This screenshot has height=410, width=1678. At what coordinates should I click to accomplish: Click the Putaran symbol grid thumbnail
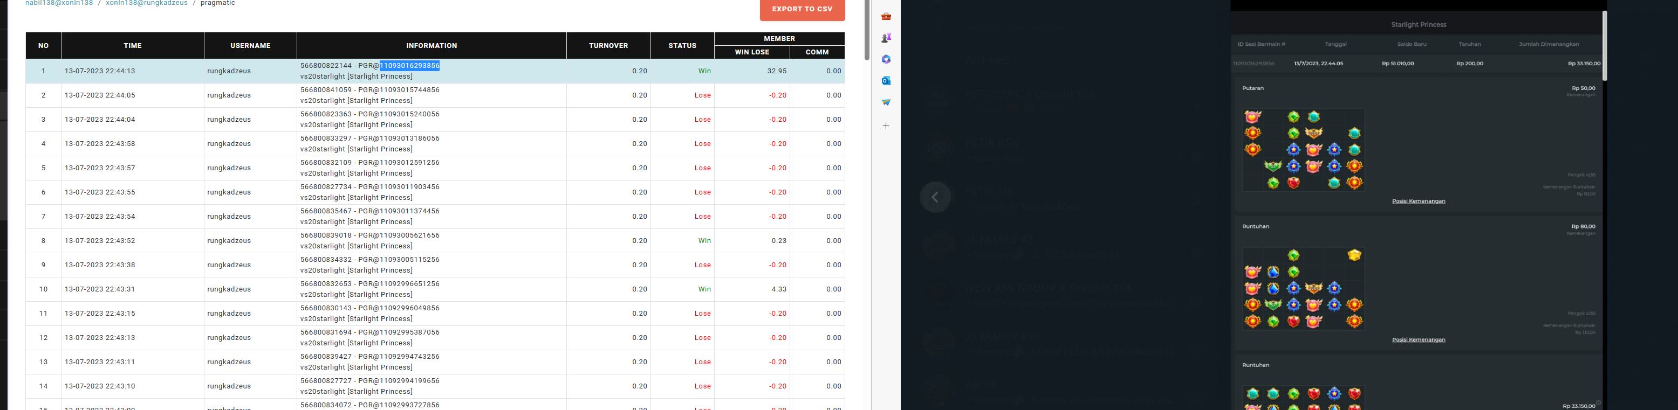1303,150
